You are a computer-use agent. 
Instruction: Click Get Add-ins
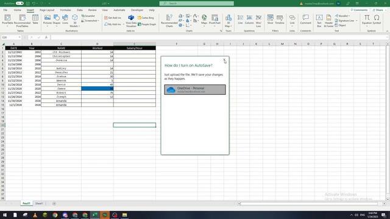tap(113, 18)
